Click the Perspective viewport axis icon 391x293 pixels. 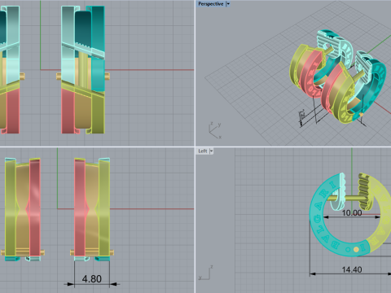pos(215,130)
